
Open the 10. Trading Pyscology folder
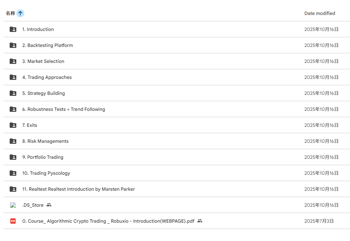click(46, 173)
